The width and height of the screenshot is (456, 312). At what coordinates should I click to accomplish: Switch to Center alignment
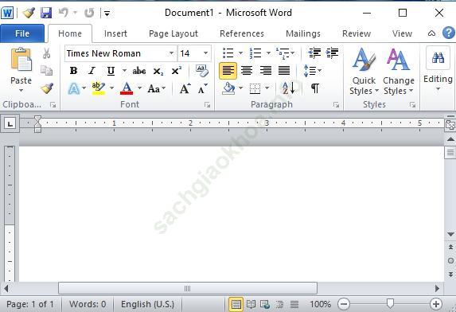[x=247, y=71]
